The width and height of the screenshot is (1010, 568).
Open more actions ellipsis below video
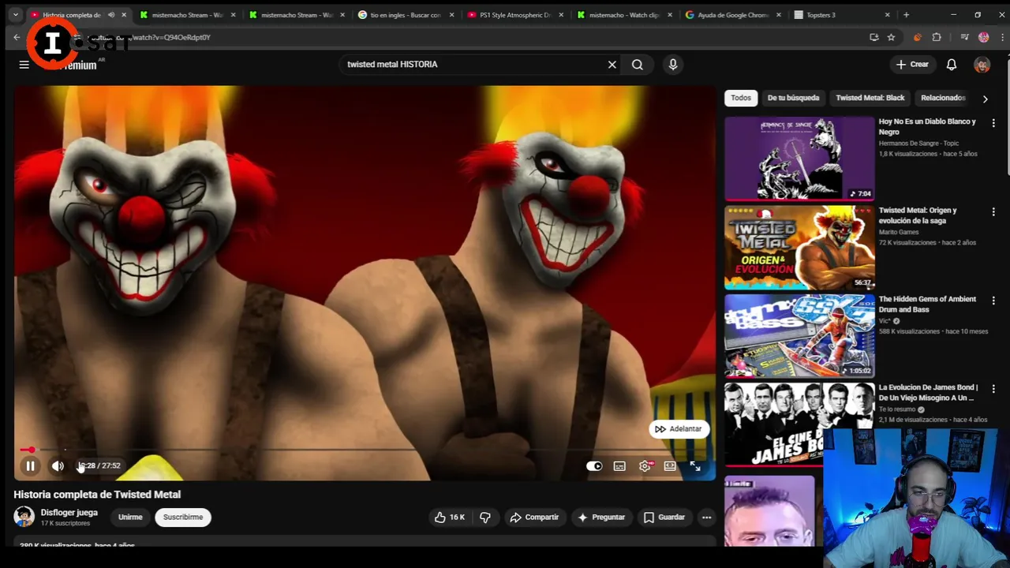click(x=707, y=518)
